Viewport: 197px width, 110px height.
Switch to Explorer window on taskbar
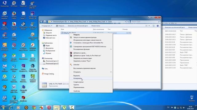tap(57, 108)
